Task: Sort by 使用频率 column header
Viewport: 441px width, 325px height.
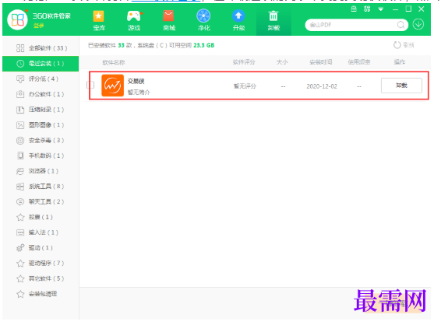Action: 359,62
